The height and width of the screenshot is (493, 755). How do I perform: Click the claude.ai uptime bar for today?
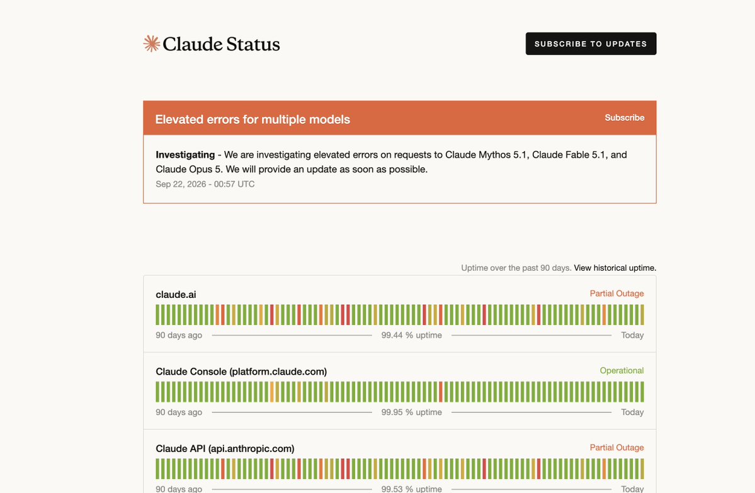[642, 315]
